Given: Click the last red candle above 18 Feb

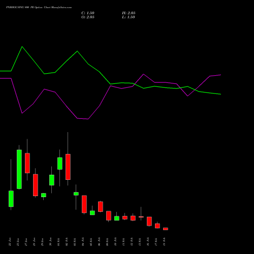Looking at the screenshot, I should tap(166, 229).
